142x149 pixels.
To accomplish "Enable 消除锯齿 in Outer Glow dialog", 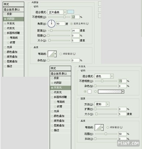I will [108, 127].
